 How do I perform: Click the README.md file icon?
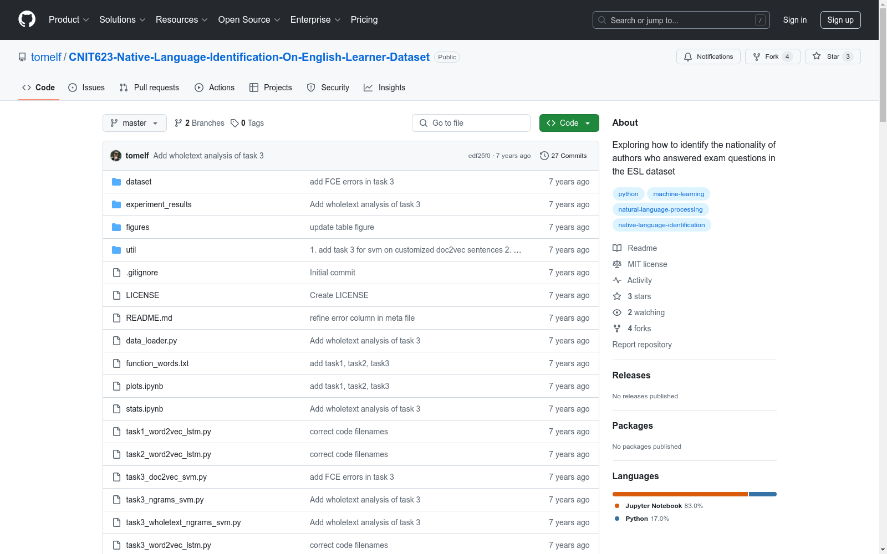click(x=116, y=318)
